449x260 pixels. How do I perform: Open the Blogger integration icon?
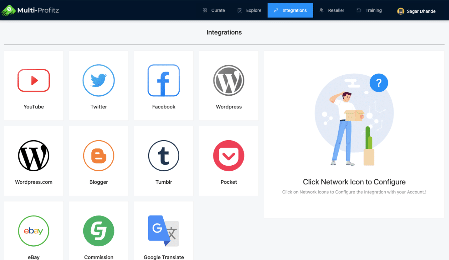coord(99,156)
